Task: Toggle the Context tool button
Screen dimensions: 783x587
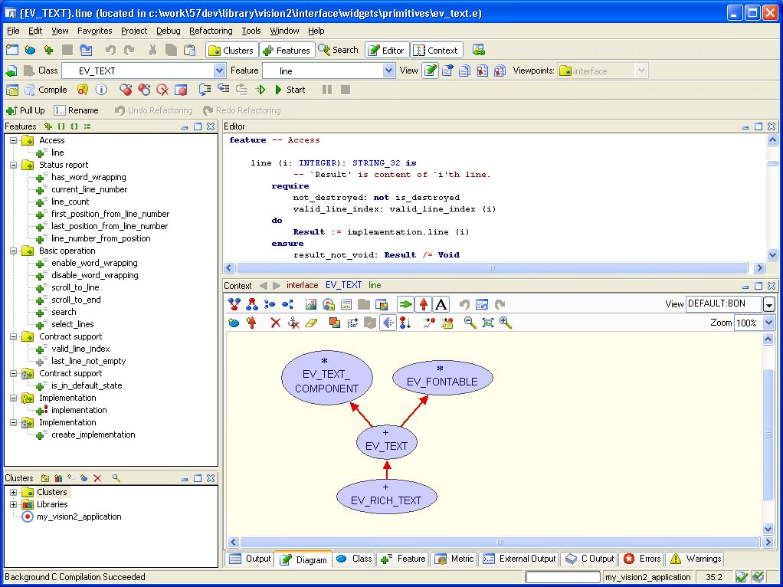Action: [x=434, y=49]
